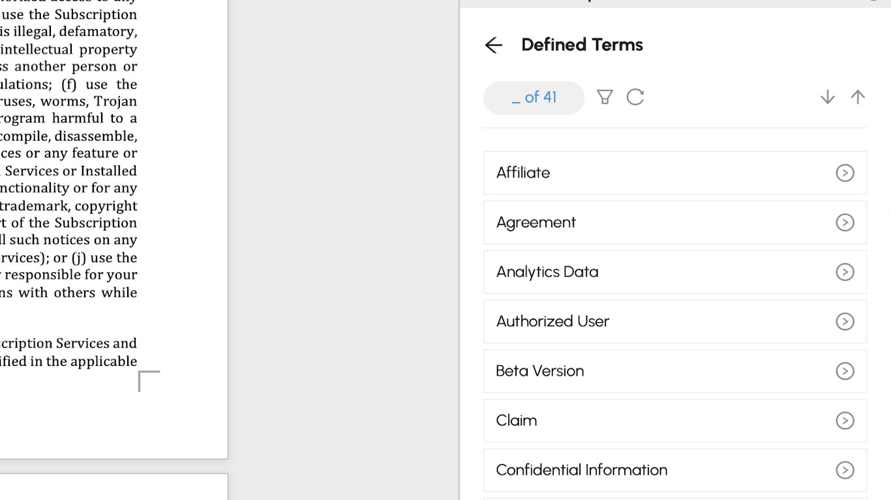Click the arrow icon next to Agreement

(x=845, y=223)
